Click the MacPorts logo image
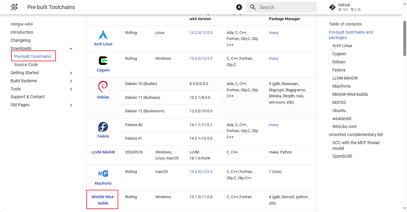The width and height of the screenshot is (407, 212). (103, 174)
